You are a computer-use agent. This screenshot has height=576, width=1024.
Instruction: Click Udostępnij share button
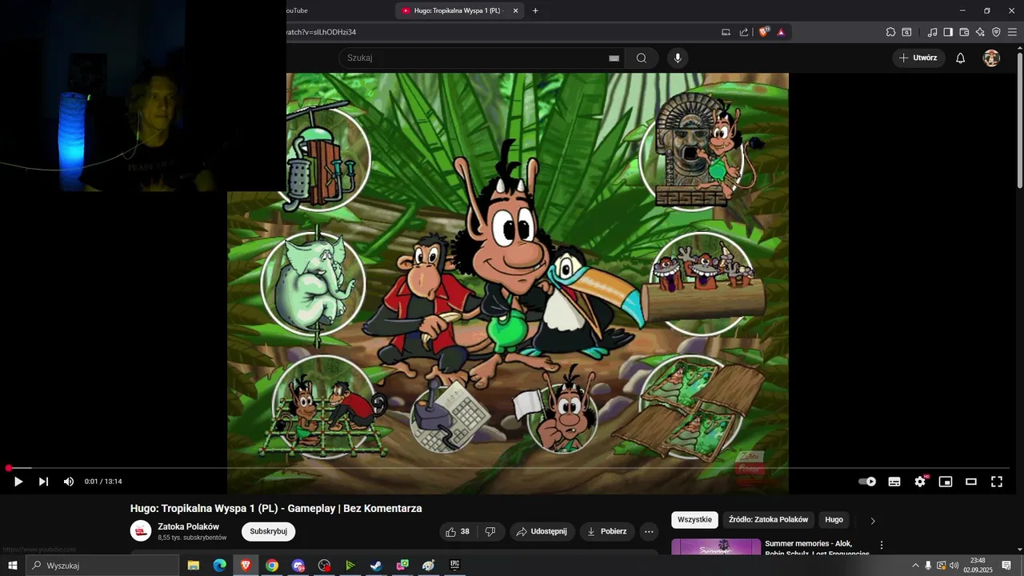click(542, 531)
